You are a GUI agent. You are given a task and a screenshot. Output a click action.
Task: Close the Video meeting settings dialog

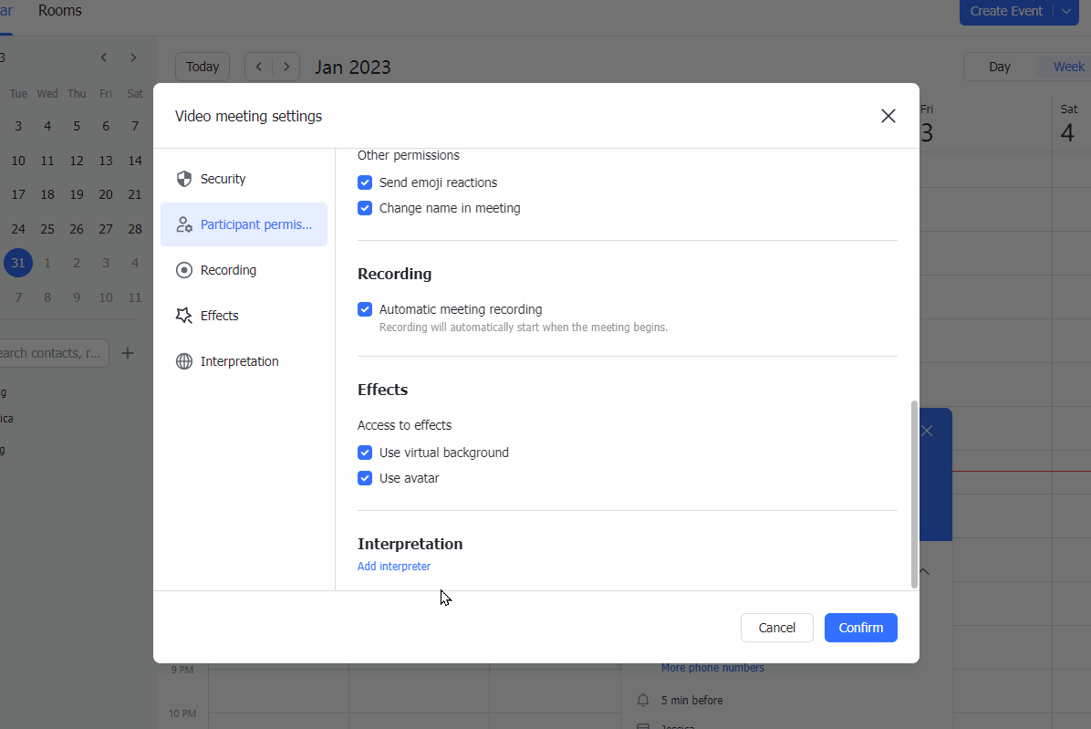[888, 116]
